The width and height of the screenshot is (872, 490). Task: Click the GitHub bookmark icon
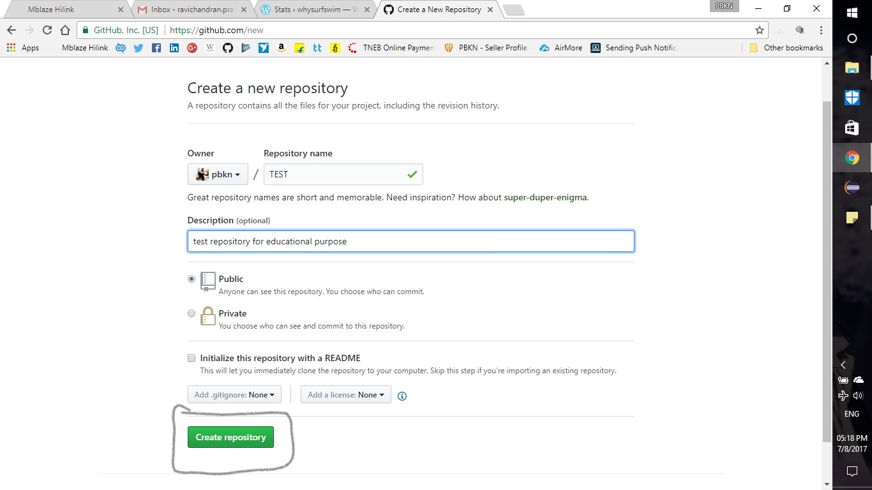coord(228,48)
